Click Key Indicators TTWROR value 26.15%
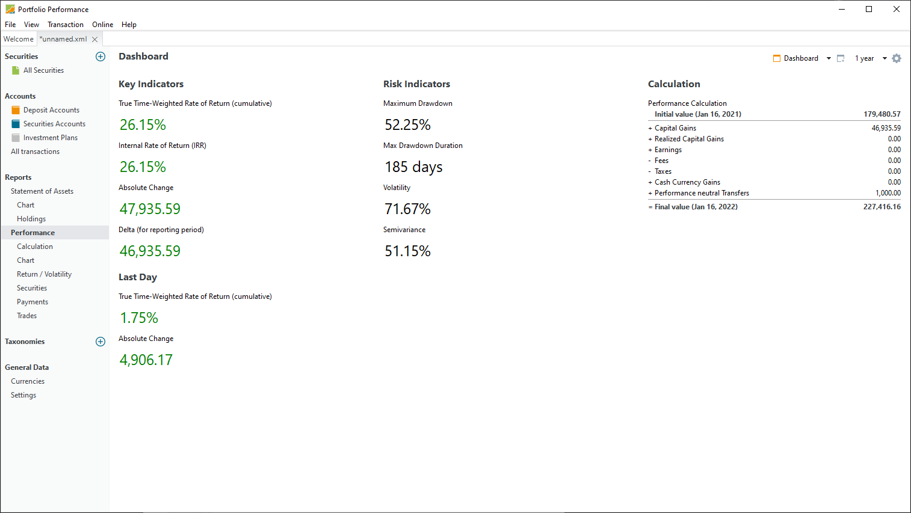911x513 pixels. [143, 124]
